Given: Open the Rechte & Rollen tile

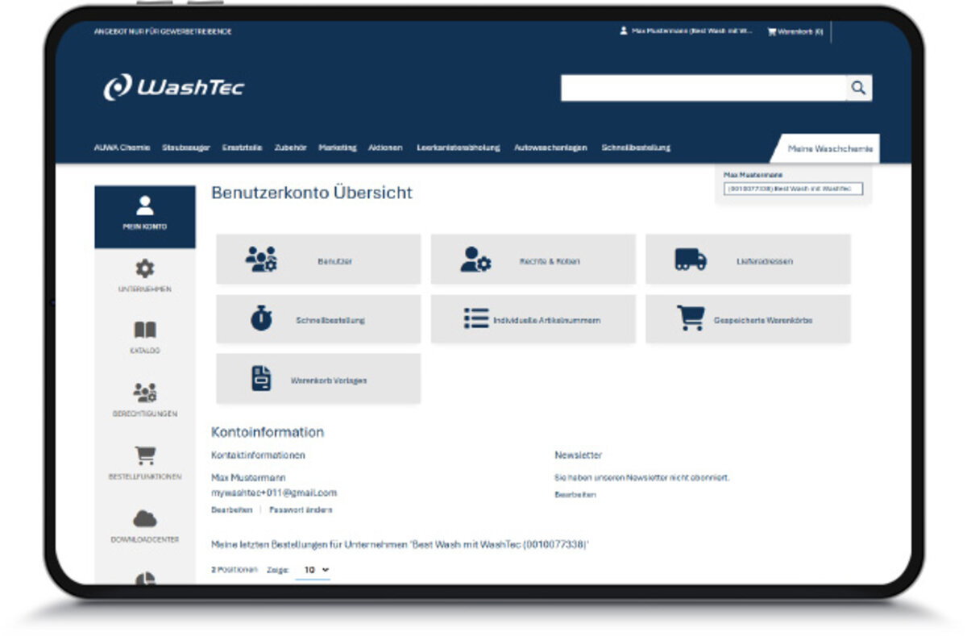Looking at the screenshot, I should (x=533, y=260).
